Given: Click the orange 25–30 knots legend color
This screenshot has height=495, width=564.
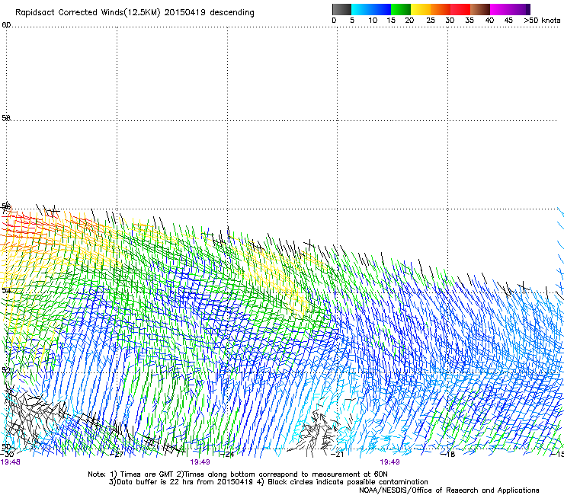Looking at the screenshot, I should click(x=441, y=9).
